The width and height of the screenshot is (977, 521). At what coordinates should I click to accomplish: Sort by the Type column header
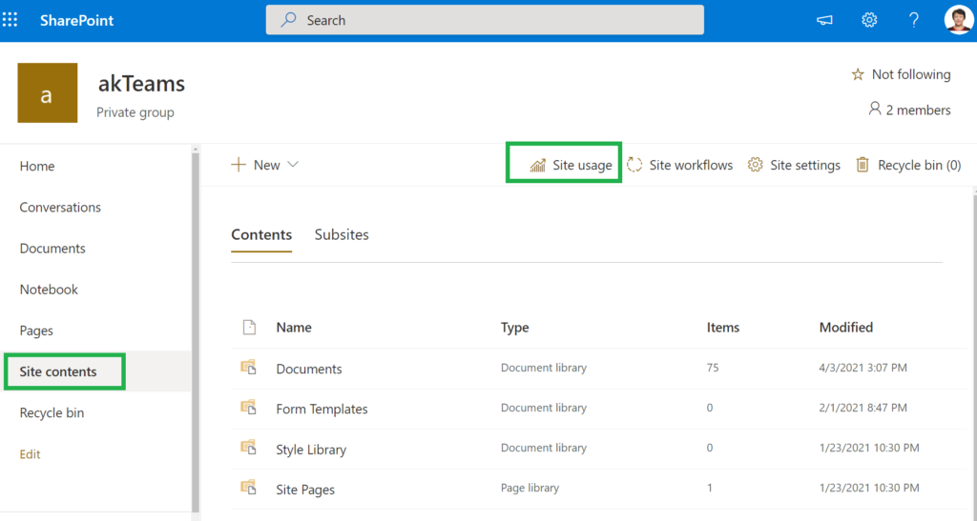point(514,327)
